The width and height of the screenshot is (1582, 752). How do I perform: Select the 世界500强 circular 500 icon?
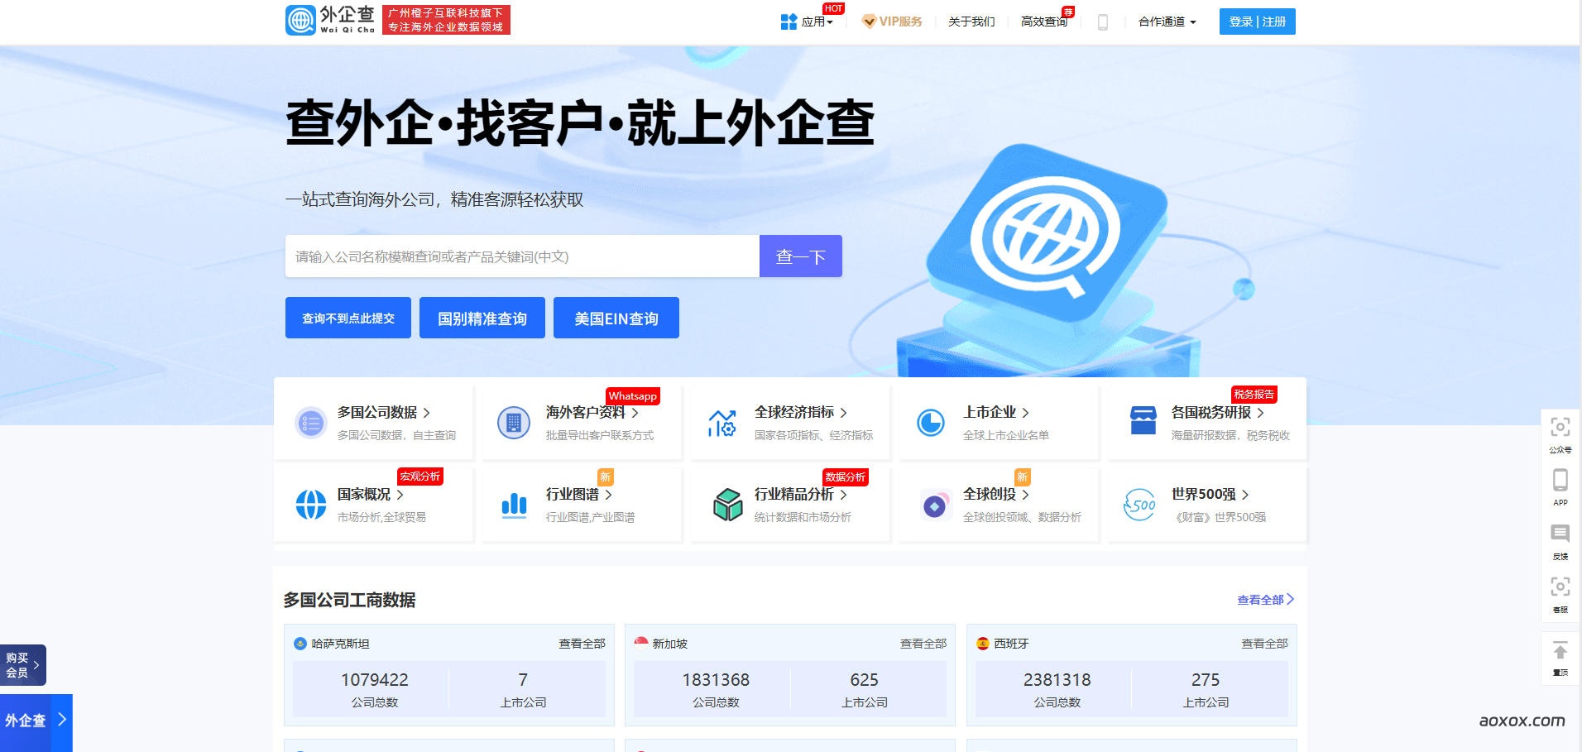1140,504
